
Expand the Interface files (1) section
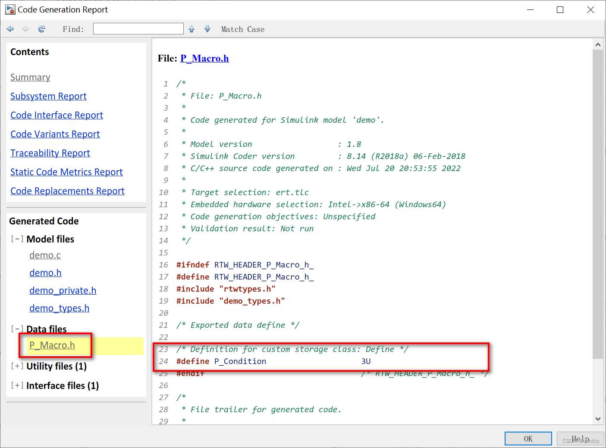[x=17, y=386]
